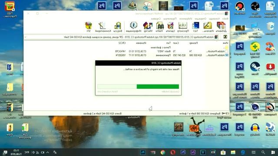Open Opera browser from the taskbar
The width and height of the screenshot is (278, 156).
pos(173,152)
